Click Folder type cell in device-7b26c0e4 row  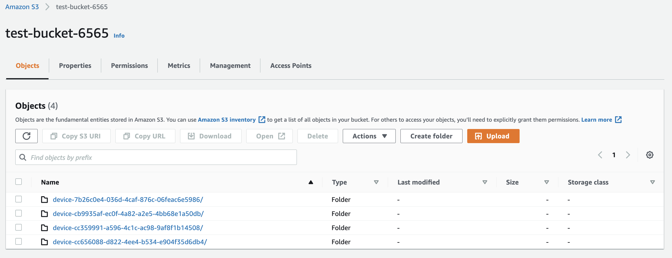pos(341,200)
